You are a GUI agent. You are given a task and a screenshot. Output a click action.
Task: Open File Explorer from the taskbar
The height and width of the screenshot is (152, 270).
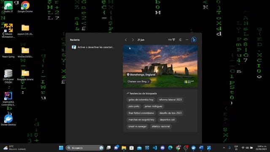coord(124,148)
